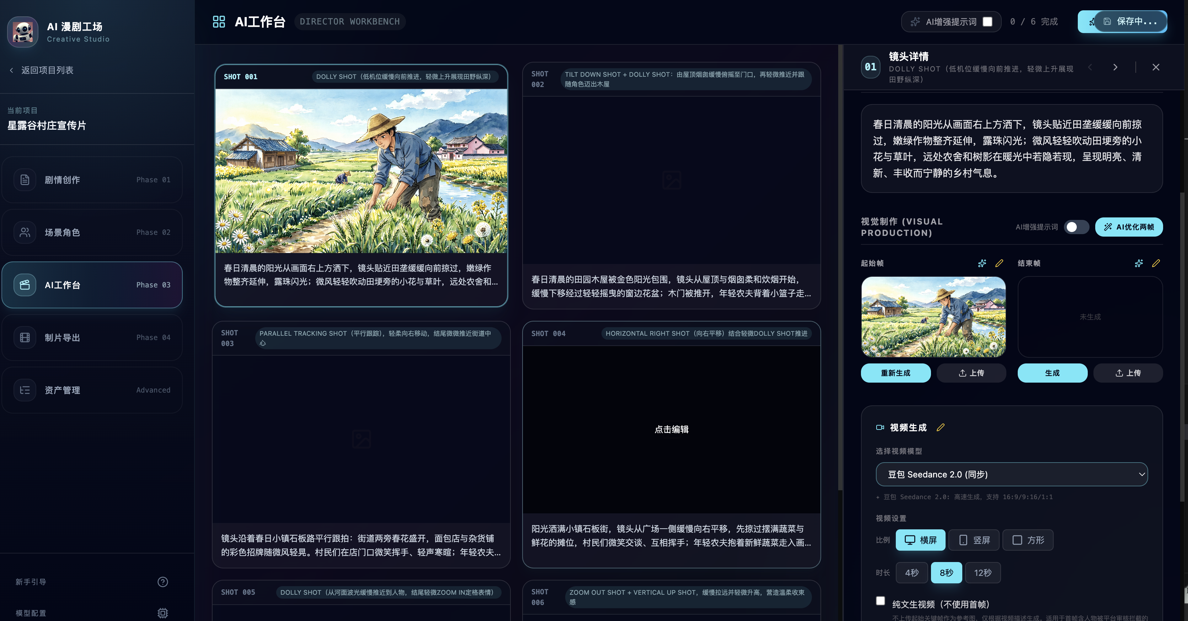Click 上传 under the start frame
Viewport: 1188px width, 621px height.
pos(971,373)
